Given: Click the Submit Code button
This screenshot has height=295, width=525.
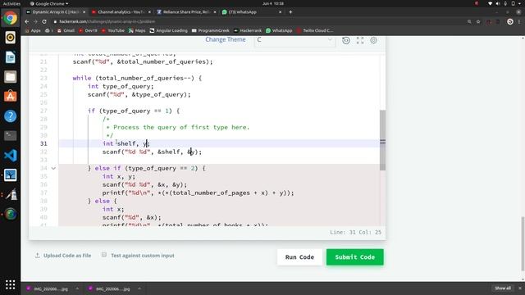Looking at the screenshot, I should coord(355,256).
